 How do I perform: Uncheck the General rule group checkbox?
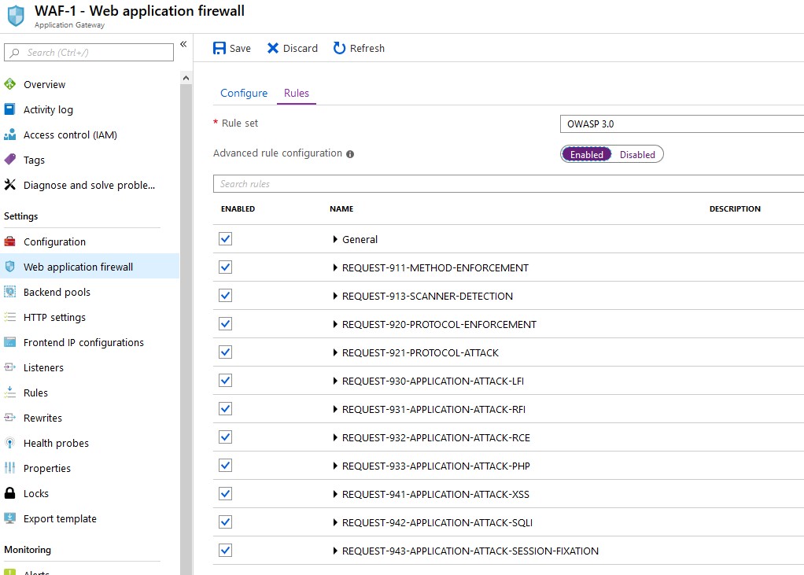[x=225, y=239]
